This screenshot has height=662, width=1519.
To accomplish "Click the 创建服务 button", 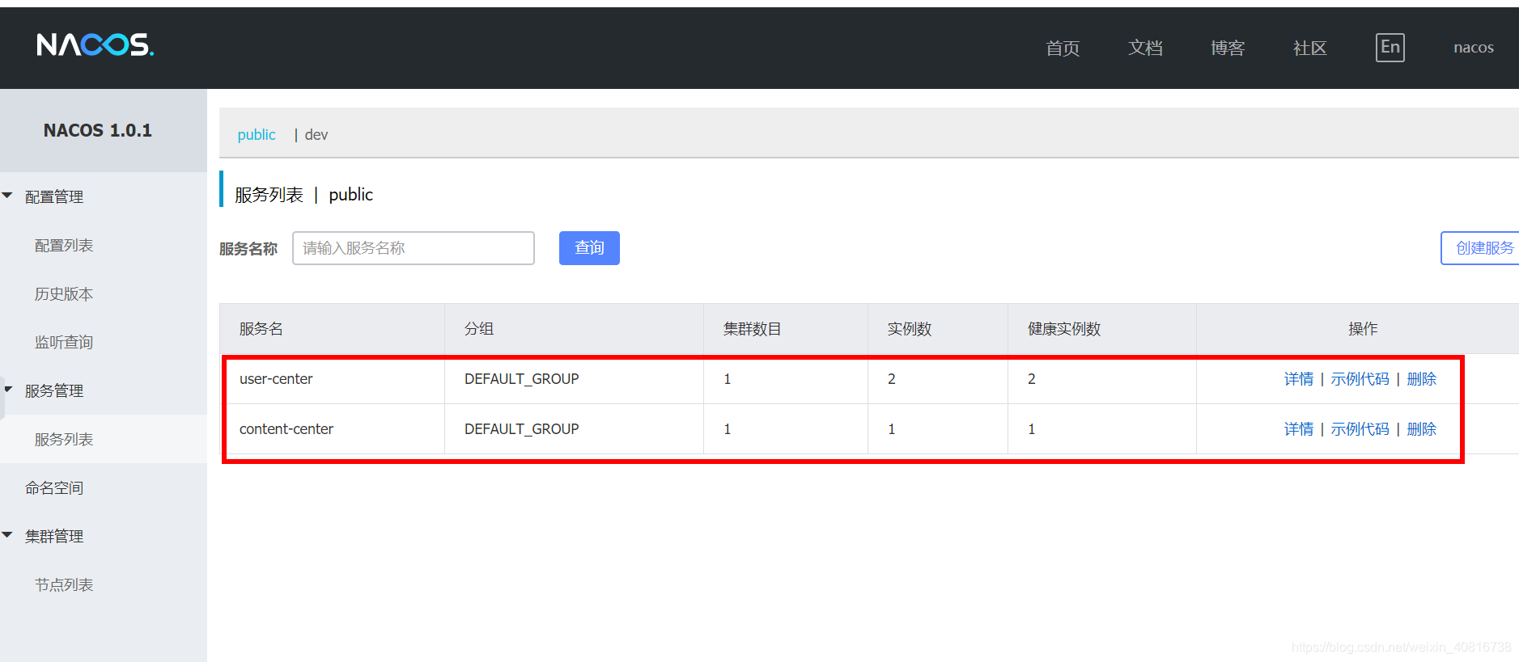I will point(1481,248).
